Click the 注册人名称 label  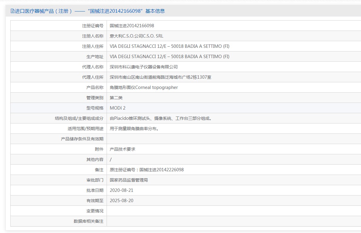pos(93,36)
